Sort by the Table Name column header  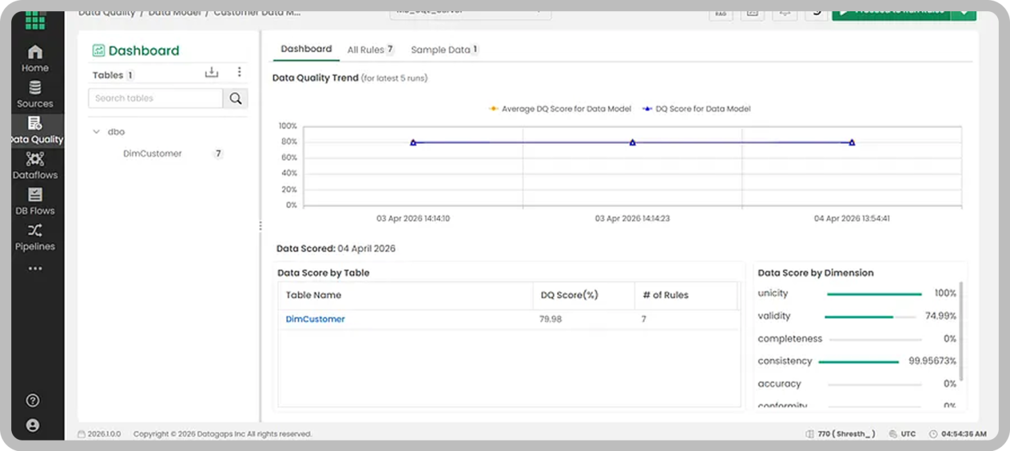(405, 295)
